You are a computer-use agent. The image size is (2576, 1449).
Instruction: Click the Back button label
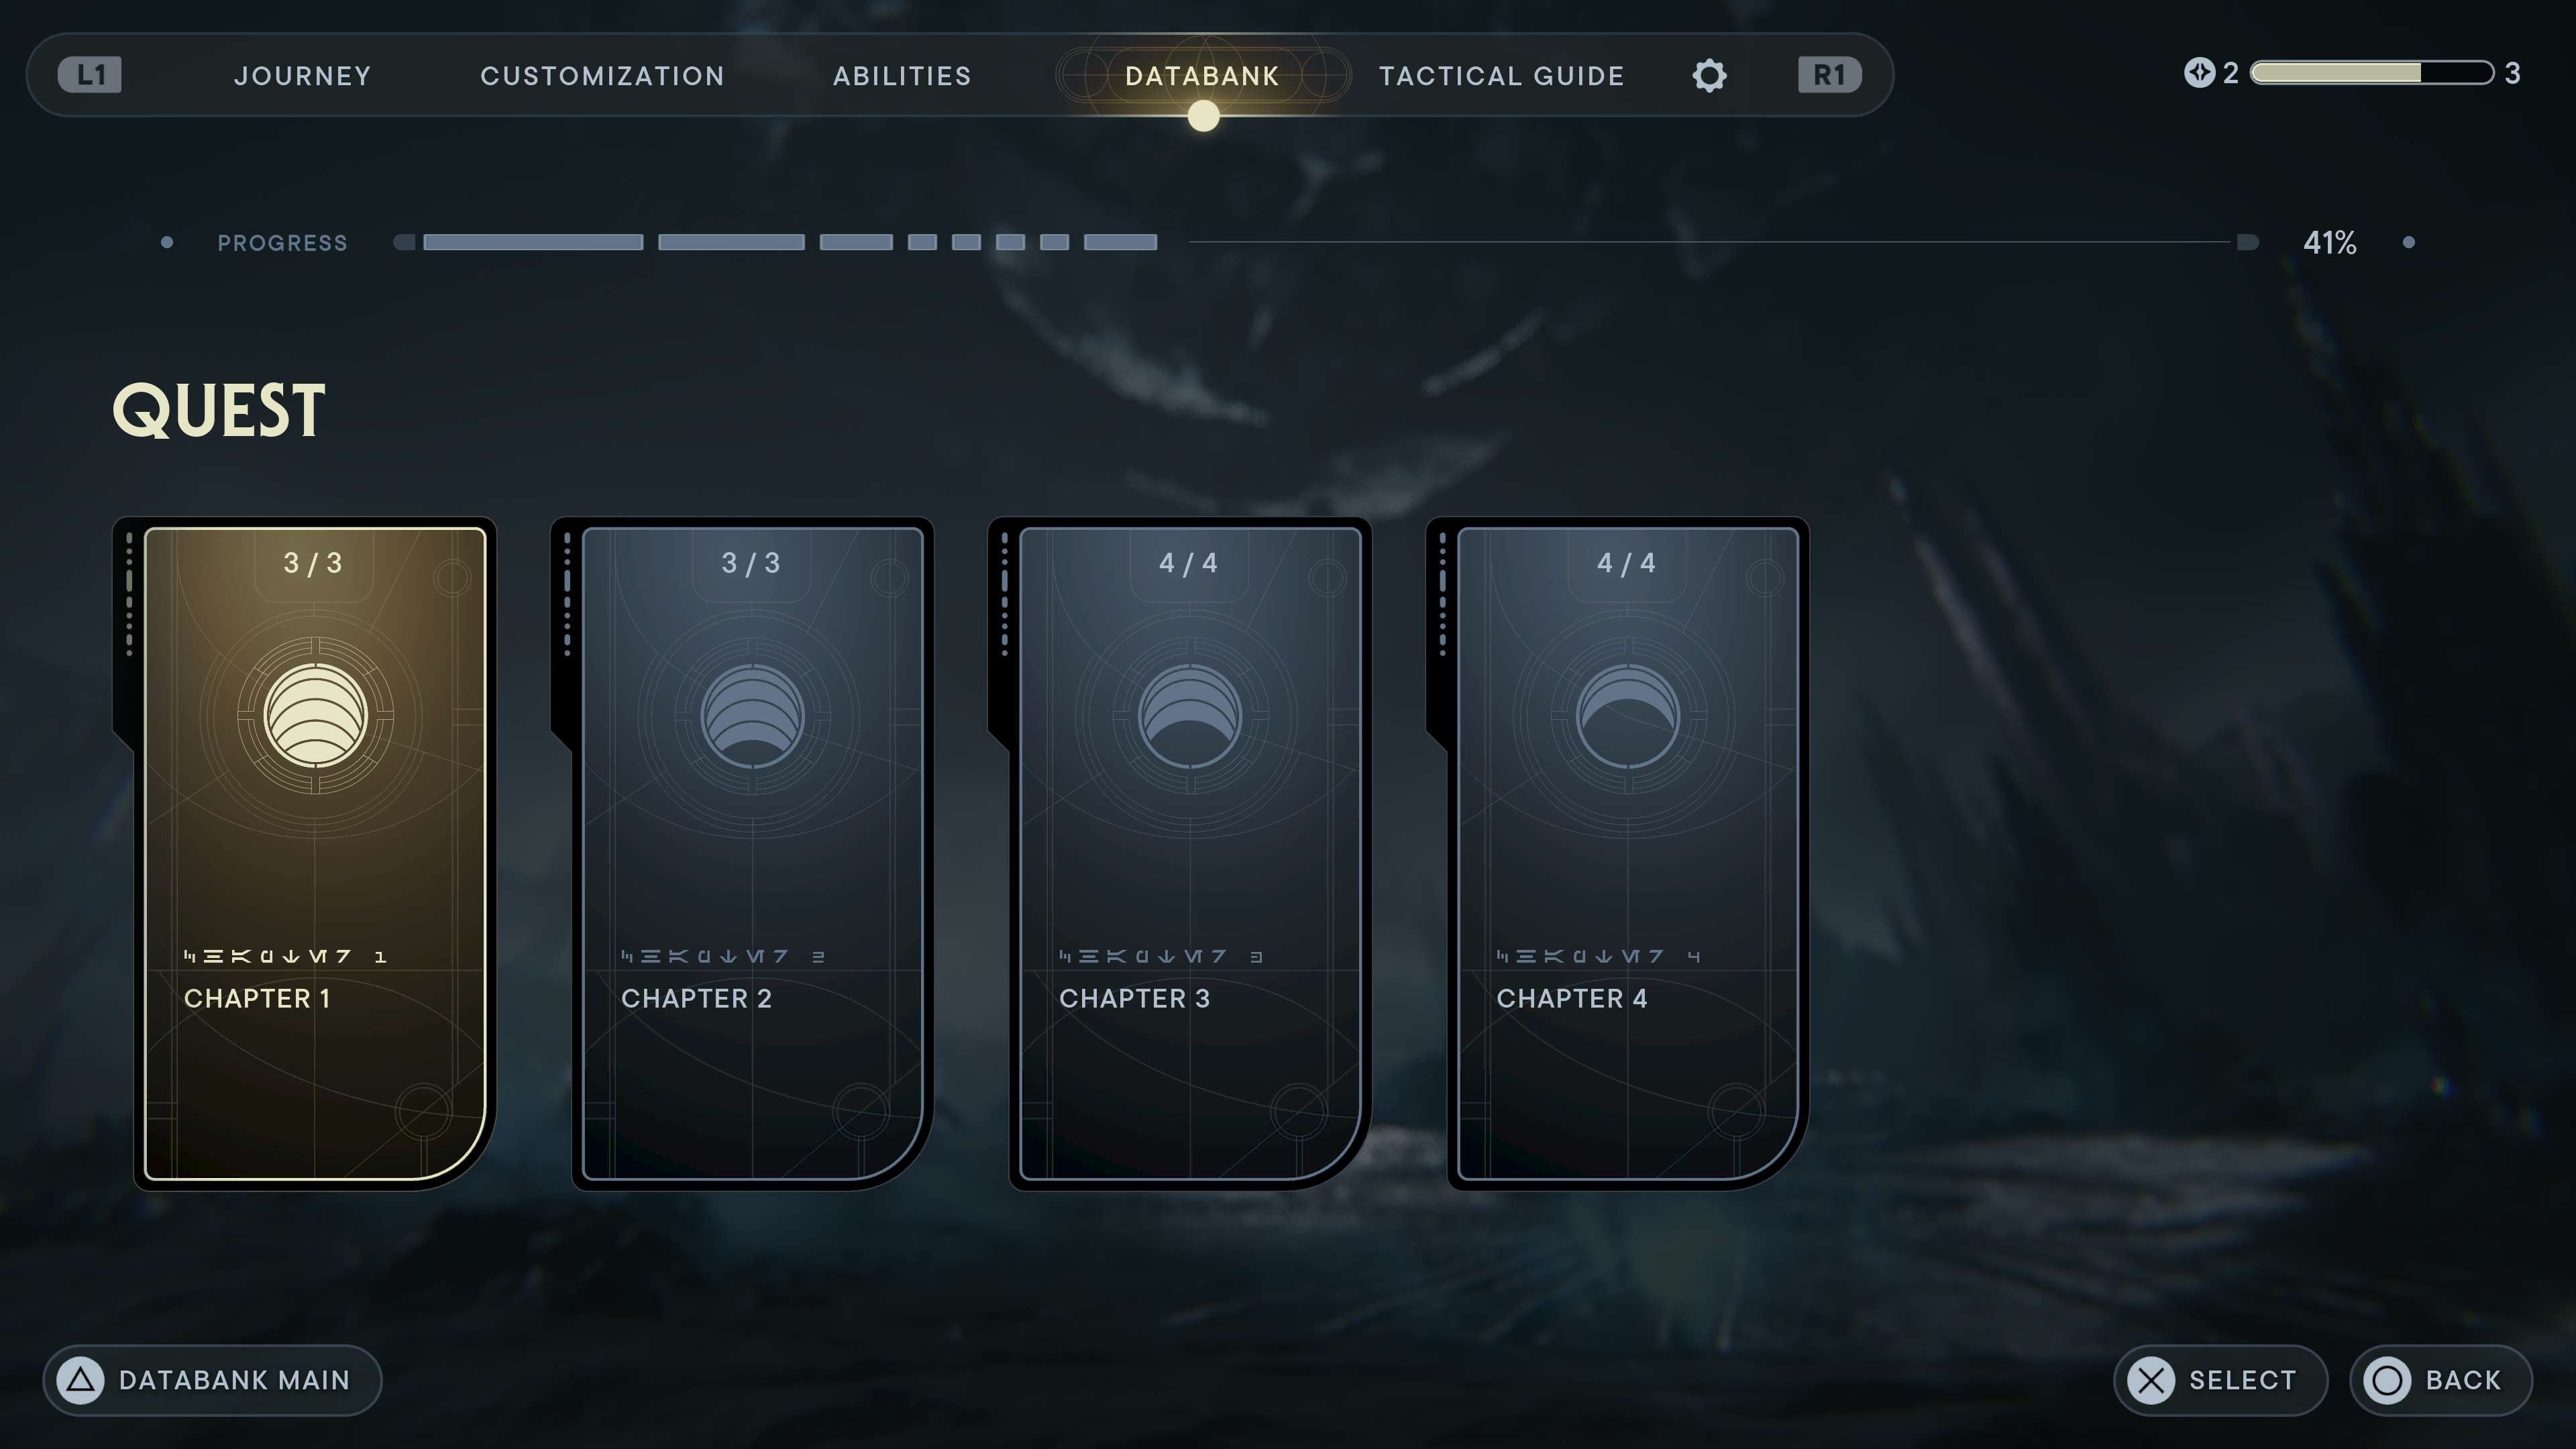coord(2463,1380)
